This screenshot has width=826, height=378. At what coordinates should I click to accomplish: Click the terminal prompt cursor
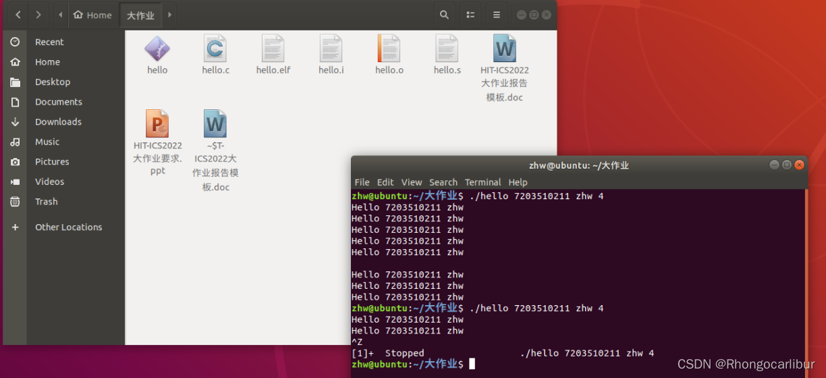point(472,364)
